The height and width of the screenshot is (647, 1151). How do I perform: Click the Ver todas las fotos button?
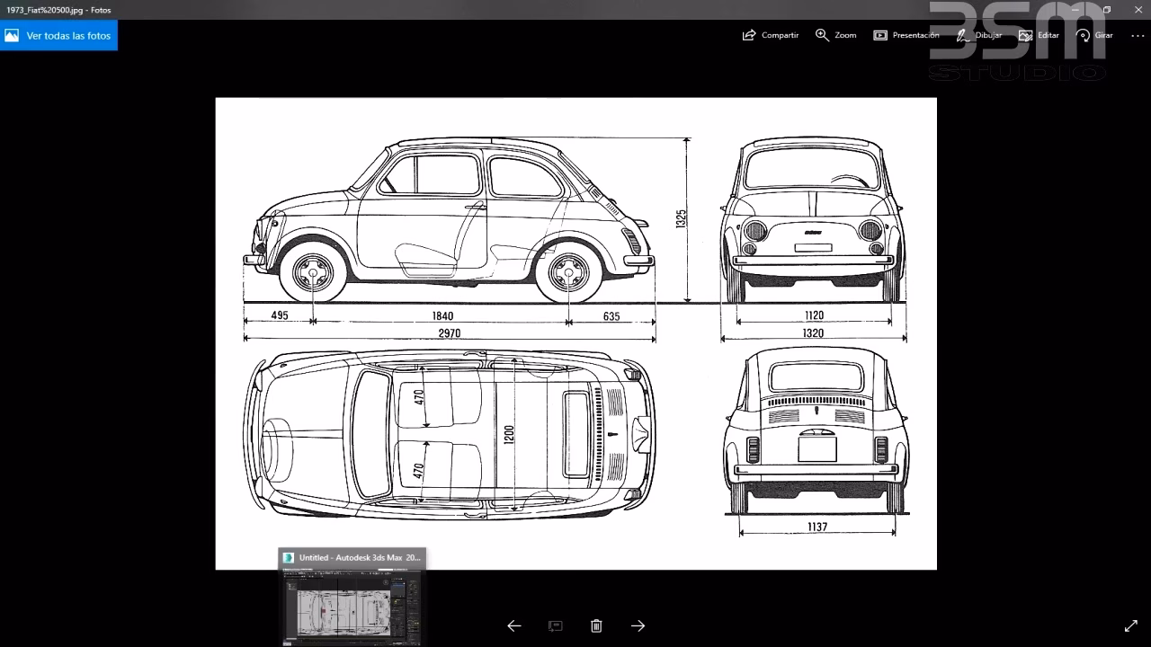pyautogui.click(x=59, y=35)
